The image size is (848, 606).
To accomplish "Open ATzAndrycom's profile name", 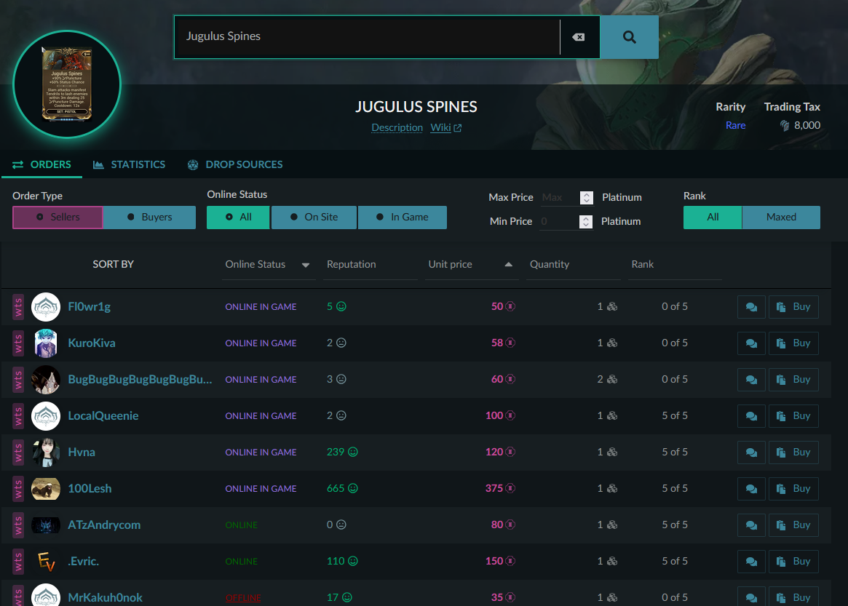I will coord(104,525).
